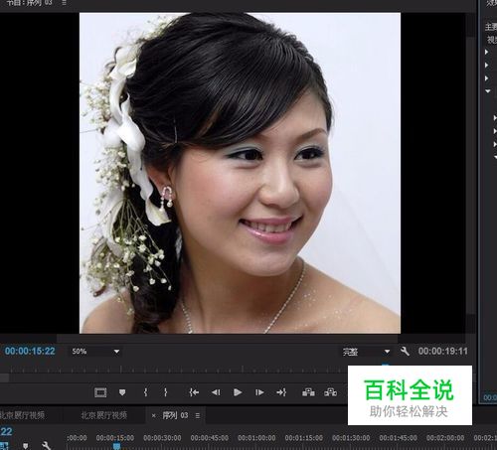Close the 序列 03 timeline tab

point(153,415)
